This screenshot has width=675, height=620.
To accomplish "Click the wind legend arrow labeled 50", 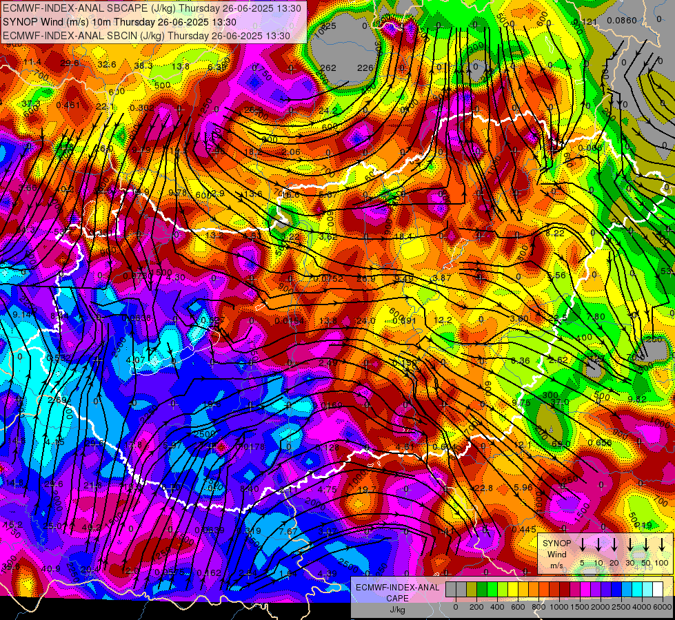I will tap(646, 545).
